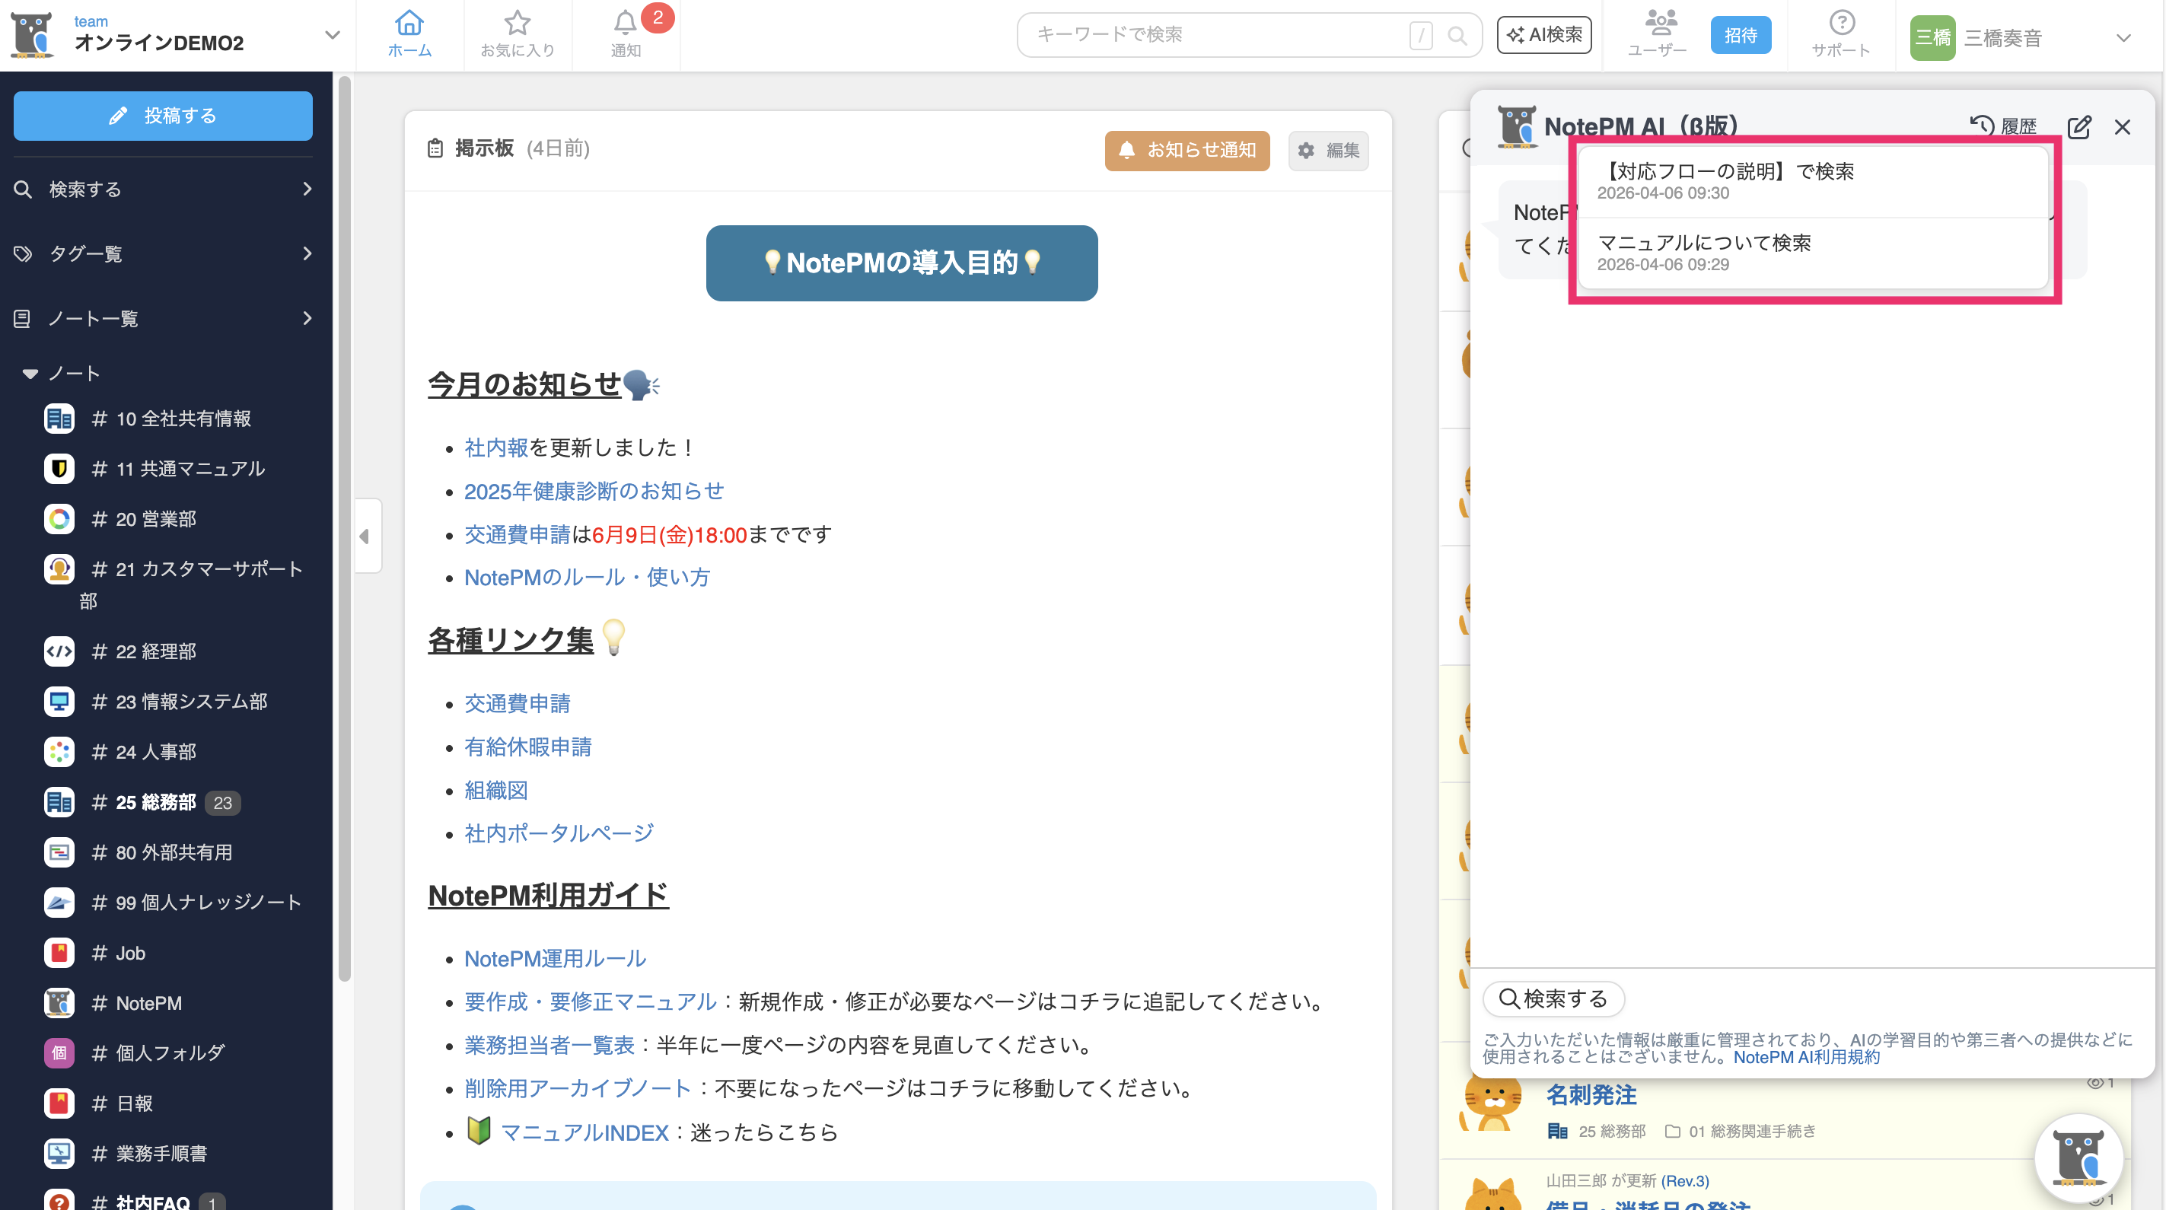Expand user 三橋奏音 account menu
Image resolution: width=2166 pixels, height=1210 pixels.
pyautogui.click(x=2123, y=38)
